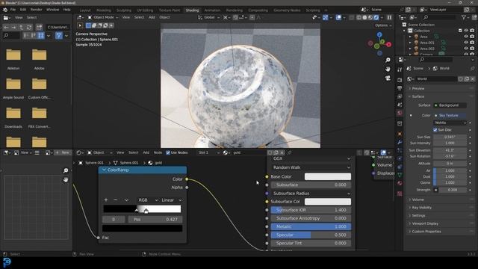
Task: Click the Base Color swatch
Action: tap(328, 176)
